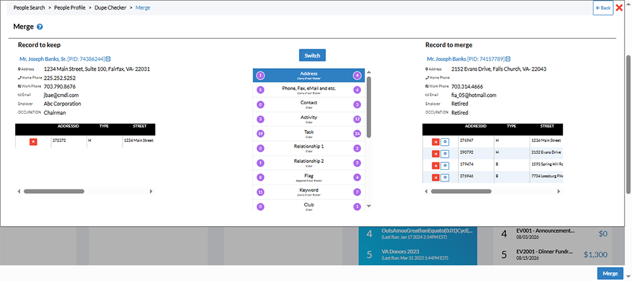Image resolution: width=632 pixels, height=281 pixels.
Task: Open EV2001 - Dinner Fundr... in background page
Action: coord(544,251)
